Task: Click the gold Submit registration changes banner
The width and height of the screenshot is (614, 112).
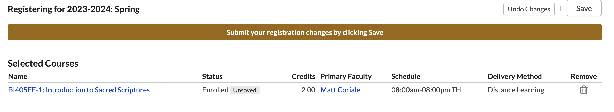Action: point(305,32)
